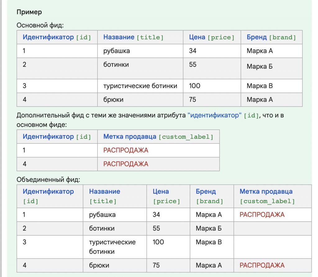Select the price 34 cell in the Основной фид table
318x277 pixels.
point(212,51)
